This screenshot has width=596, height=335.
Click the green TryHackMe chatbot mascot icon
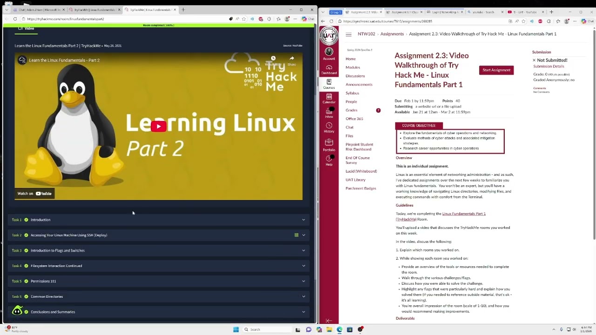(x=17, y=310)
